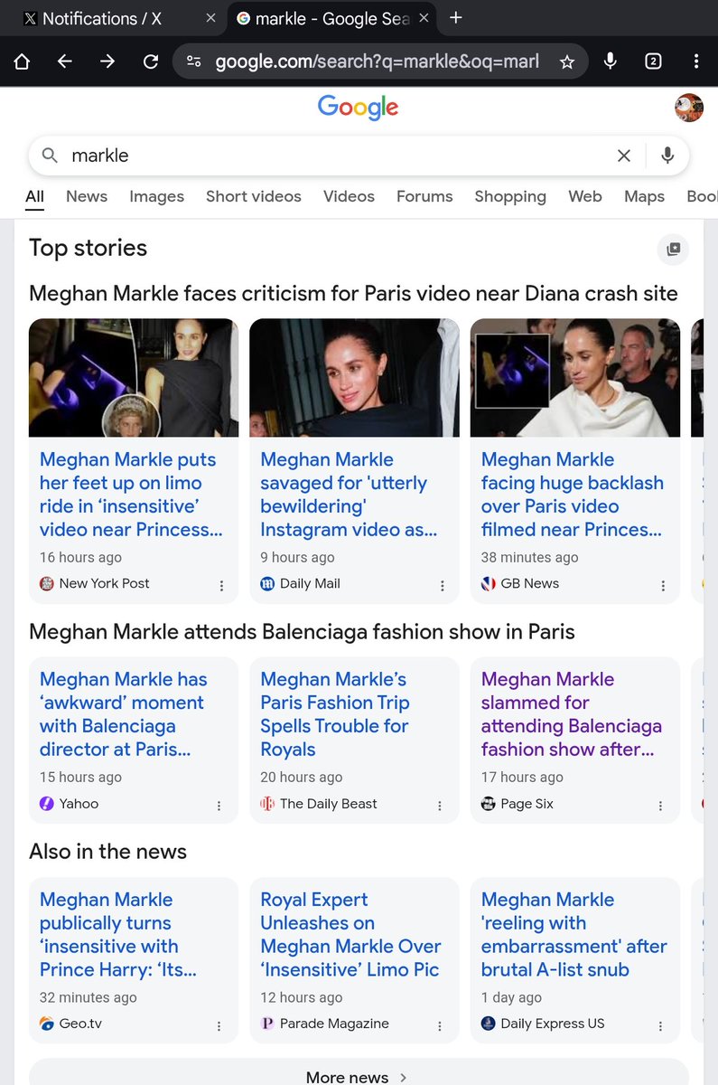
Task: Select the All results tab
Action: click(34, 196)
